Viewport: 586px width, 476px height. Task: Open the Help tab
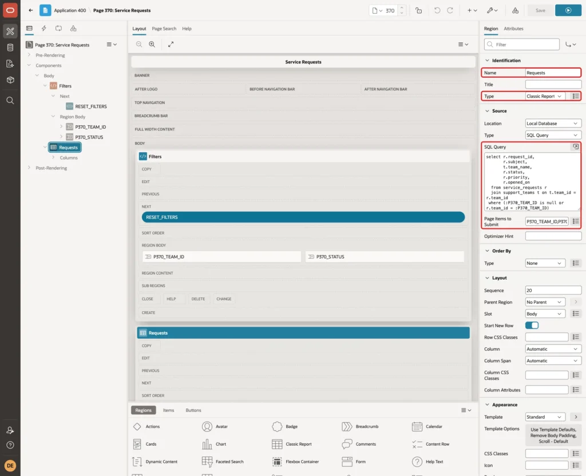187,29
